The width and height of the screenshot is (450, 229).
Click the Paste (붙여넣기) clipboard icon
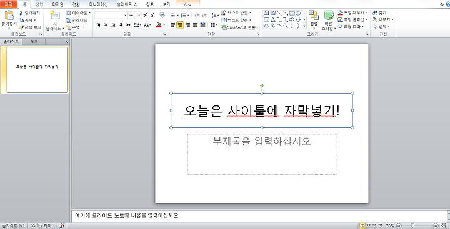pyautogui.click(x=9, y=15)
